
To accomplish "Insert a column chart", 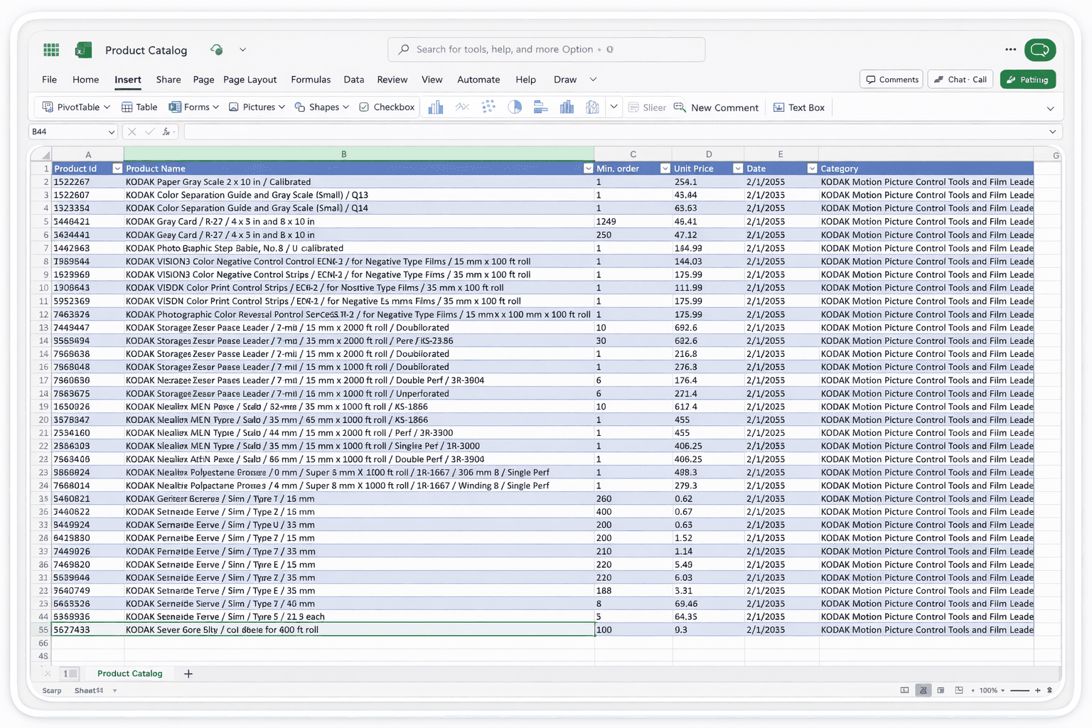I will (435, 107).
